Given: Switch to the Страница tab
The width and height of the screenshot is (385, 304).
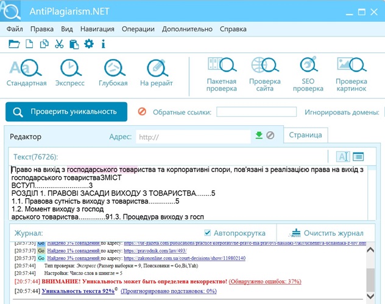Looking at the screenshot, I should pos(305,135).
